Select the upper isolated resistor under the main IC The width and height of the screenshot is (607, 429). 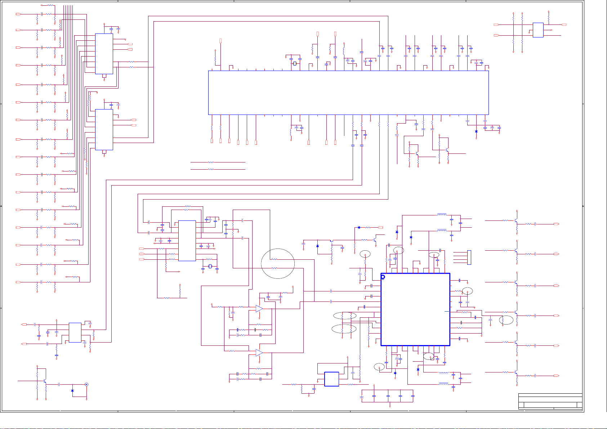pyautogui.click(x=211, y=162)
